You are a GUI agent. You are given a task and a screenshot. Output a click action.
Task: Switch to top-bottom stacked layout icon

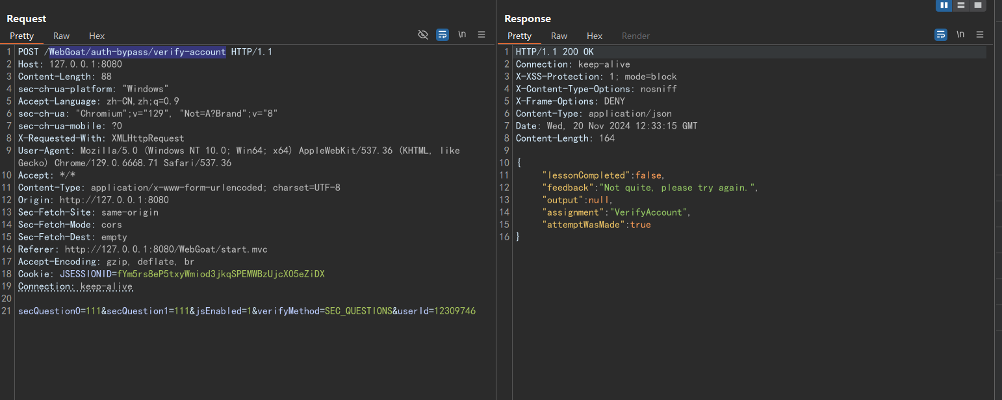coord(960,5)
